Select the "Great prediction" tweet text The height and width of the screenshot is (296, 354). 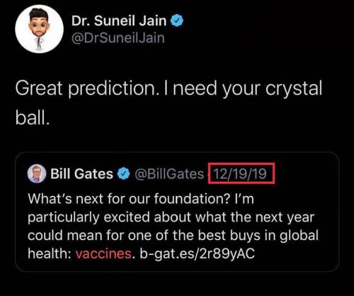click(169, 102)
